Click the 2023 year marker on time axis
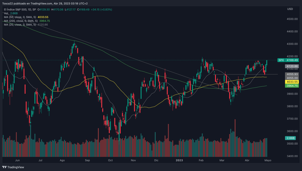Viewport: 302px width, 171px height. (179, 160)
